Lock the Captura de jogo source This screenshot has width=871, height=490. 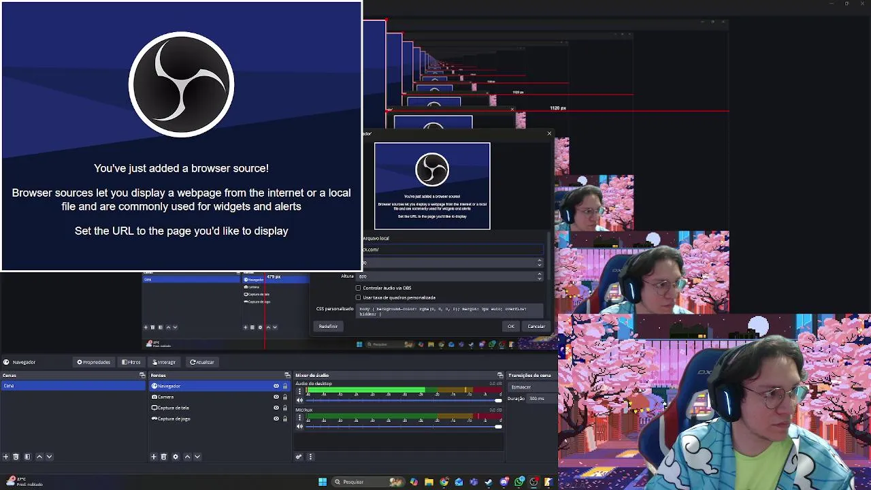click(285, 419)
